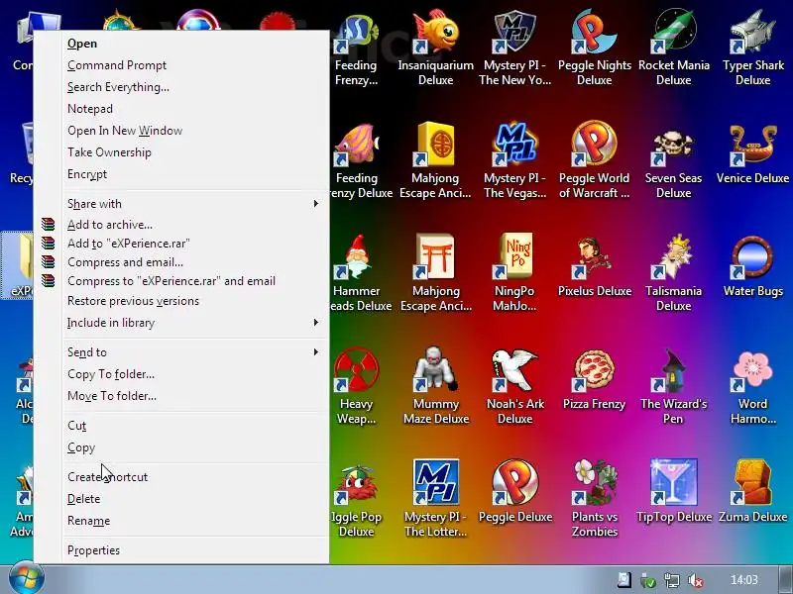
Task: Choose Take Ownership option
Action: (x=195, y=152)
